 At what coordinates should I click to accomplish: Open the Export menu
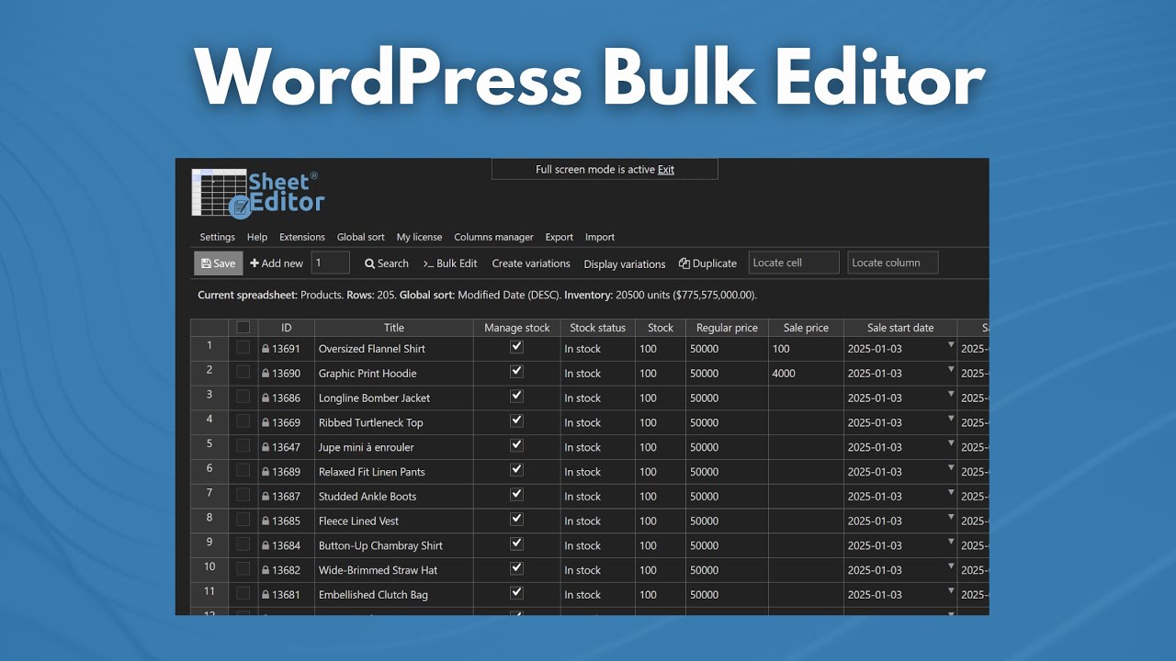click(x=559, y=237)
